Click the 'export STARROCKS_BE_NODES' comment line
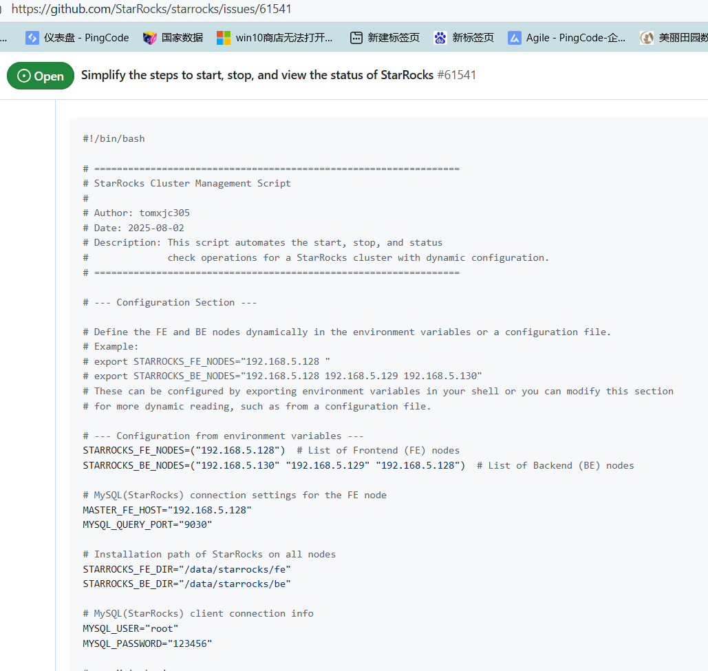Viewport: 708px width, 671px height. click(282, 376)
